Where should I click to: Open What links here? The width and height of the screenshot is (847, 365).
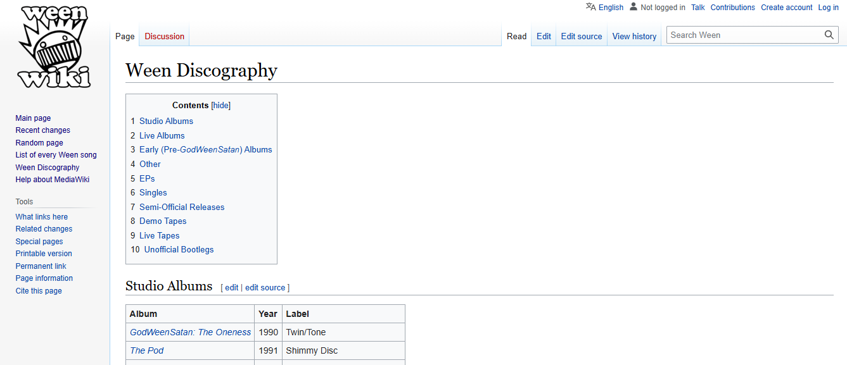tap(42, 217)
